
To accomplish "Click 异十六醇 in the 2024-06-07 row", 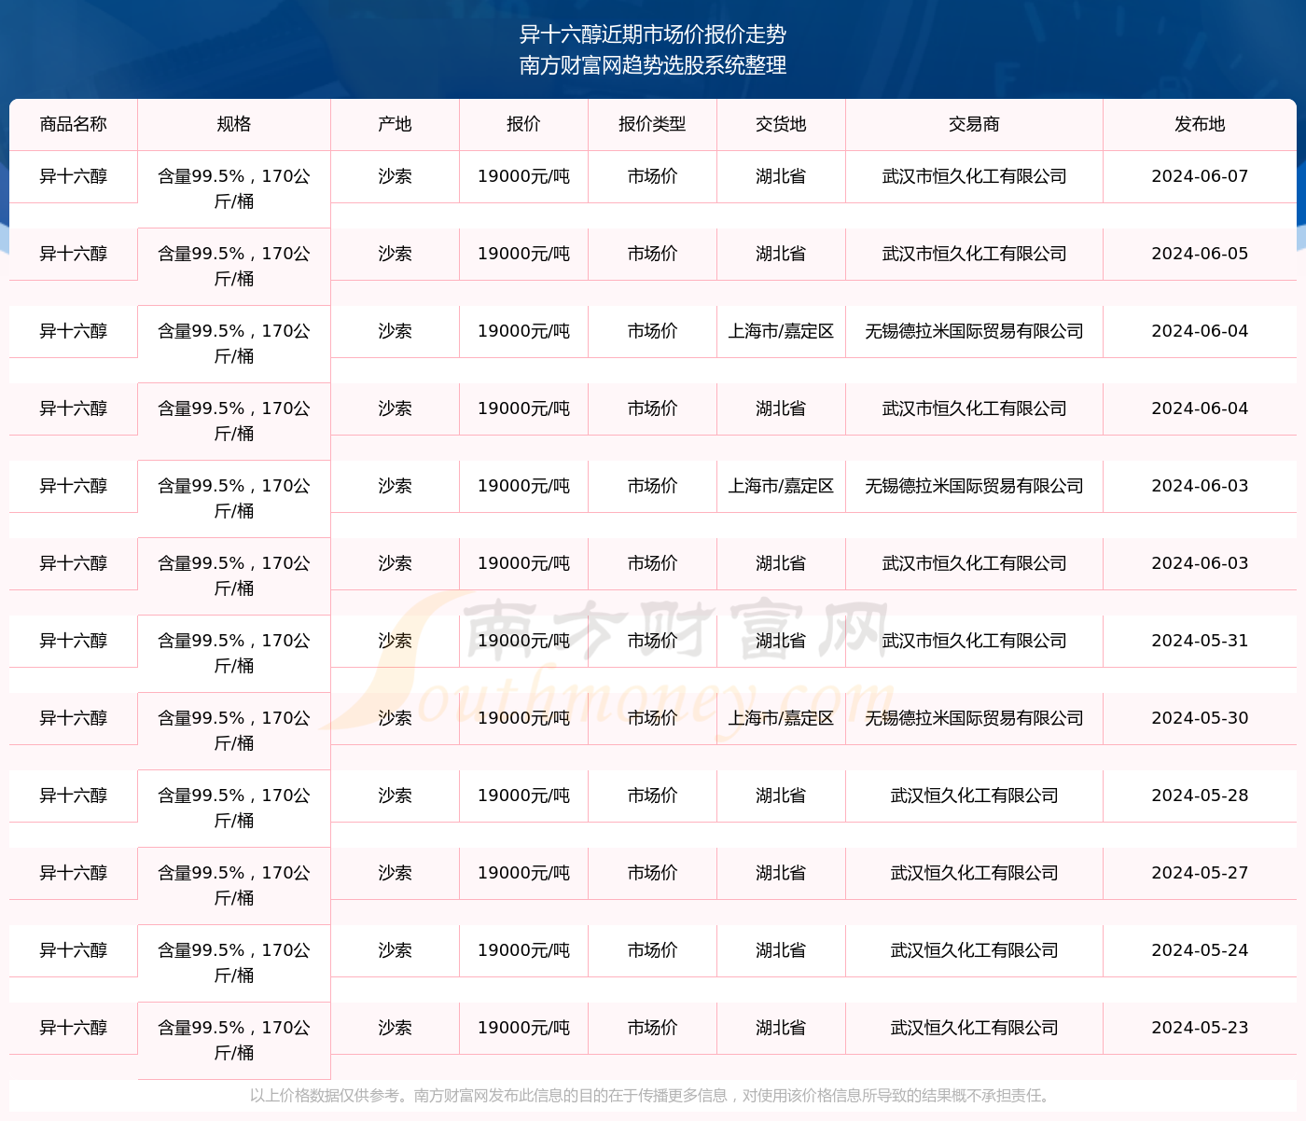I will 74,176.
